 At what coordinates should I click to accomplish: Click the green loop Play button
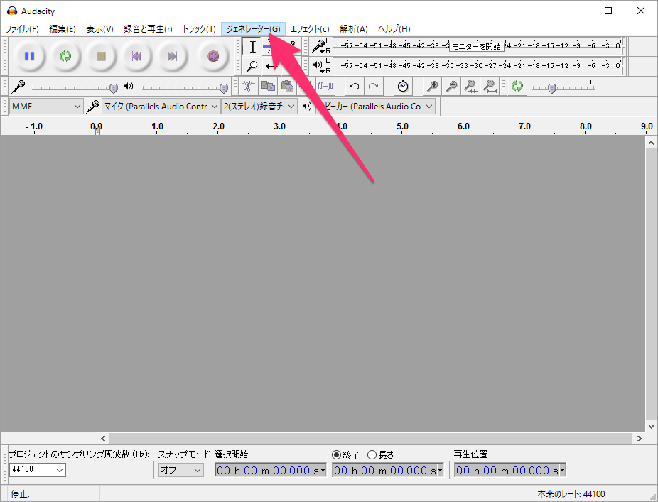pyautogui.click(x=65, y=56)
